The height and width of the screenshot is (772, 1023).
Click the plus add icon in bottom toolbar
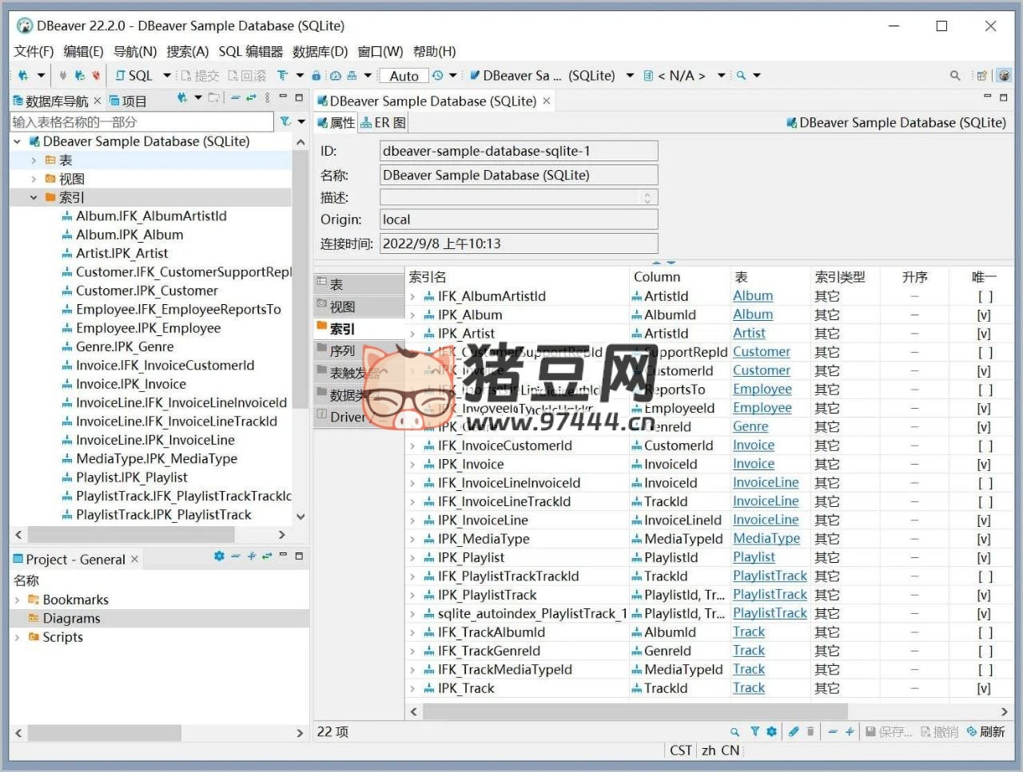tap(850, 731)
